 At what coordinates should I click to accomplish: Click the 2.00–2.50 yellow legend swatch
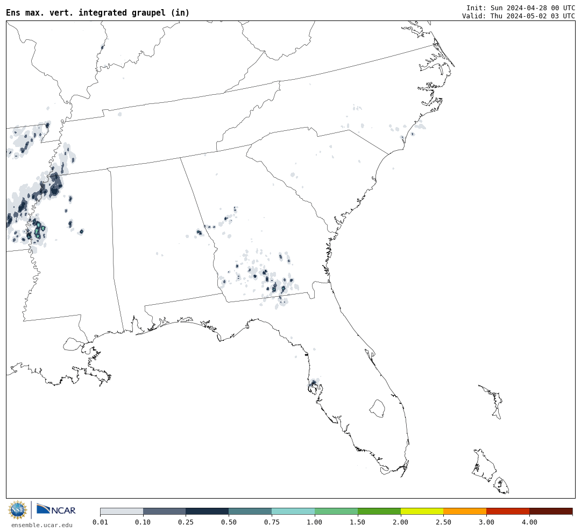(422, 511)
